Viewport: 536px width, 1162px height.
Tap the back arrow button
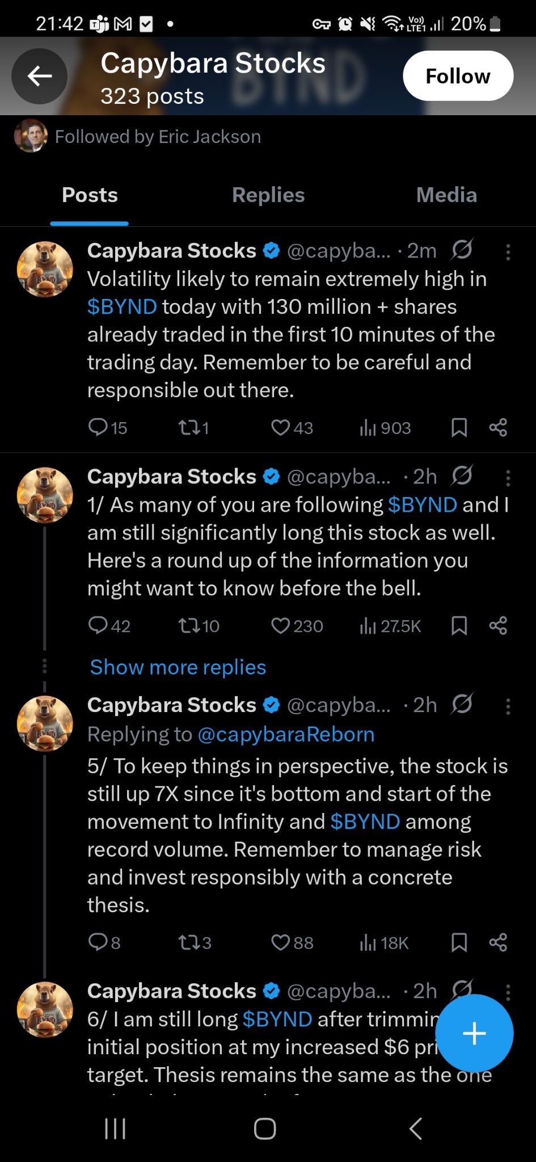40,76
